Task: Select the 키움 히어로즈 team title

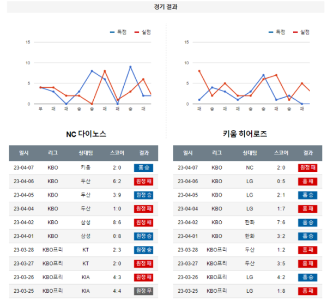Action: (245, 134)
